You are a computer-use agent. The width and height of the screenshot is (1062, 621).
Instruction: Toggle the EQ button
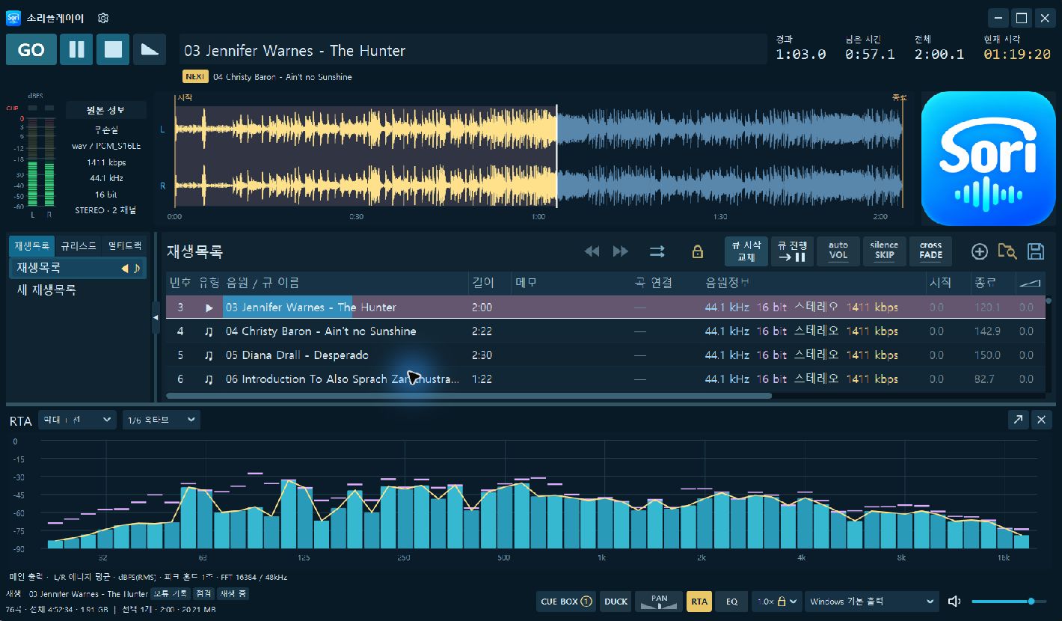click(731, 602)
